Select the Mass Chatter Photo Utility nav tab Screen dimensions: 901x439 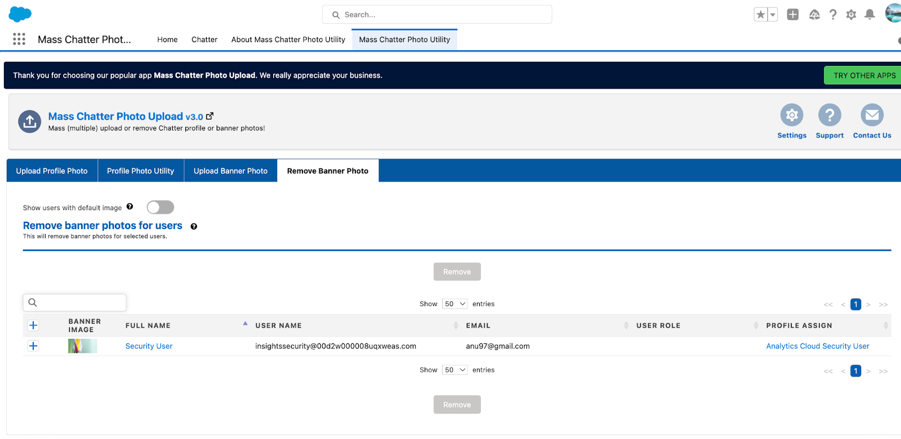point(404,39)
